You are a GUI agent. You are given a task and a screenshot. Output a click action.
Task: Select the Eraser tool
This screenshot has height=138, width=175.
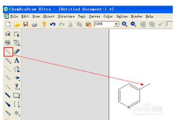pyautogui.click(x=17, y=52)
